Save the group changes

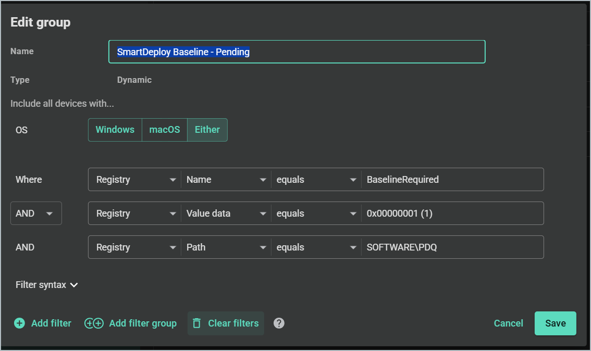555,323
